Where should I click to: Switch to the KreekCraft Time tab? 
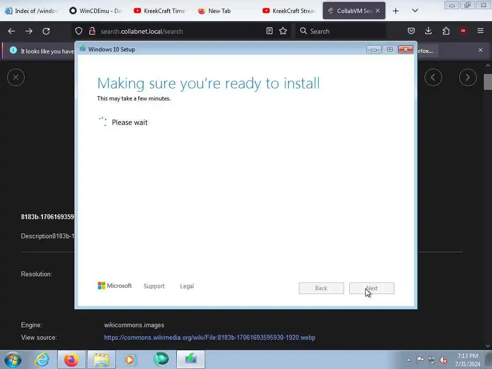pos(160,11)
